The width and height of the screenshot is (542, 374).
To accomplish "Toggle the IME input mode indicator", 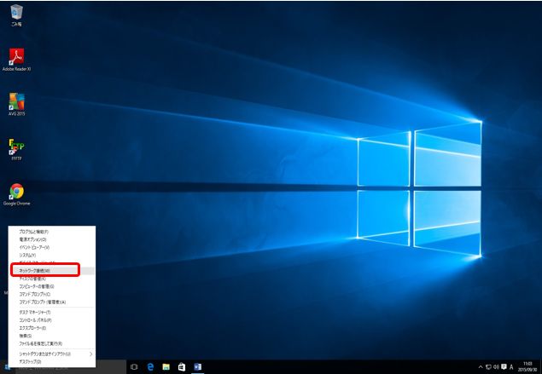I will (510, 366).
